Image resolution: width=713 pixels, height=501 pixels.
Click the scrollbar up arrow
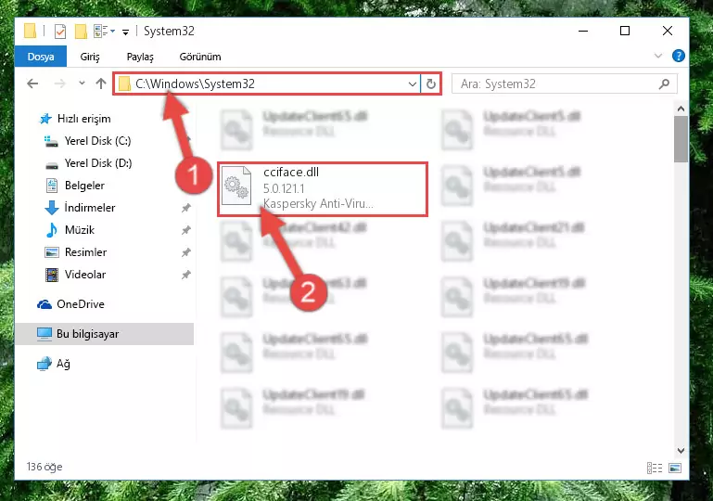click(x=681, y=109)
